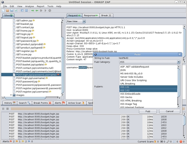This screenshot has height=144, width=187.
Task: Click the Cancel button in Fuzz dialog
Action: (x=170, y=111)
